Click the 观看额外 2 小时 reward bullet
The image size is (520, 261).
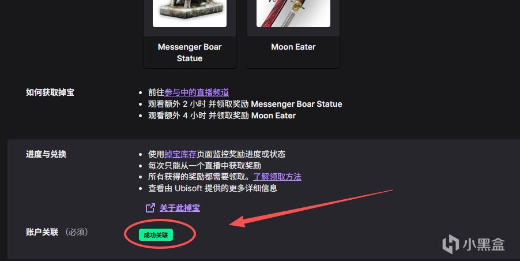[245, 104]
